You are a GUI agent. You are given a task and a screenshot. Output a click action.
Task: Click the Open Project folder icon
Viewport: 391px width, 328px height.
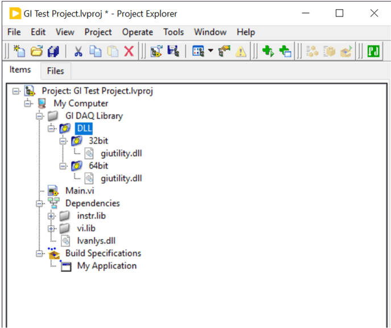point(36,52)
